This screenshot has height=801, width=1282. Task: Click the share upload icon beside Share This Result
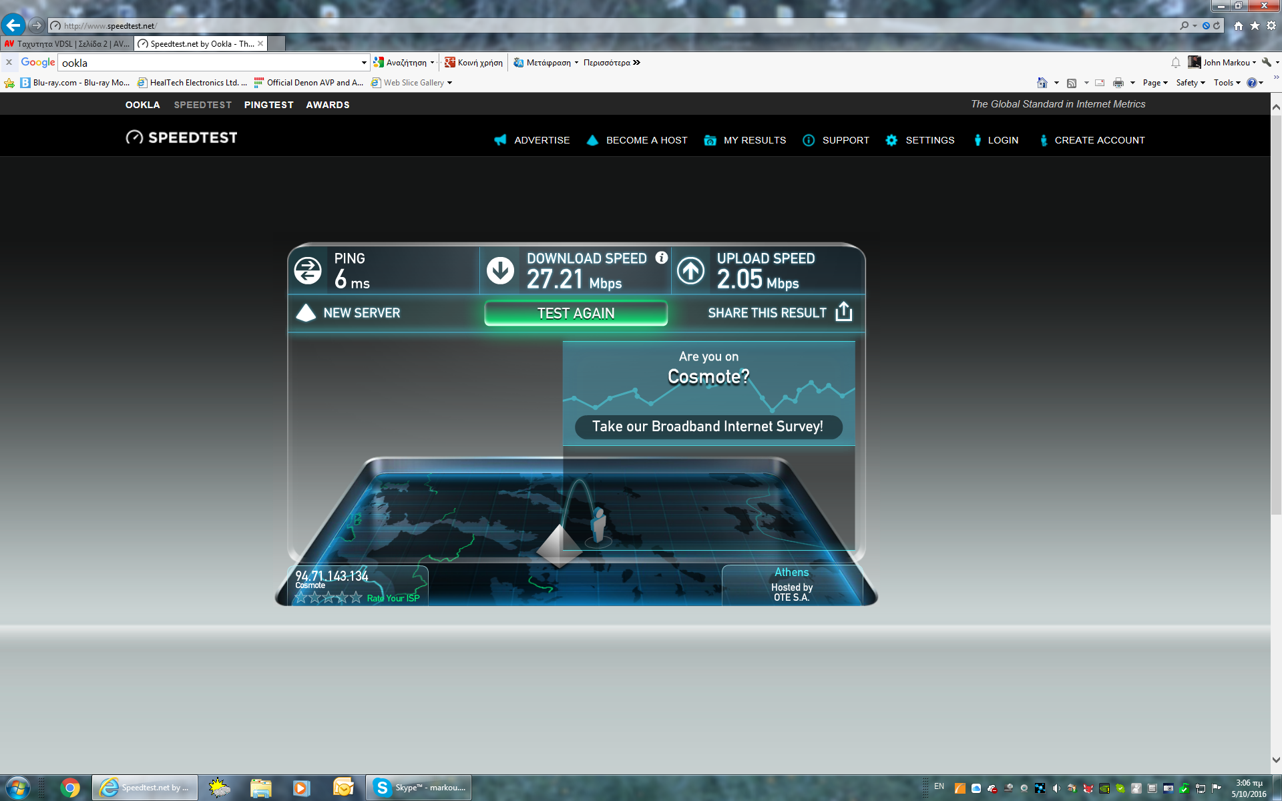click(x=844, y=312)
